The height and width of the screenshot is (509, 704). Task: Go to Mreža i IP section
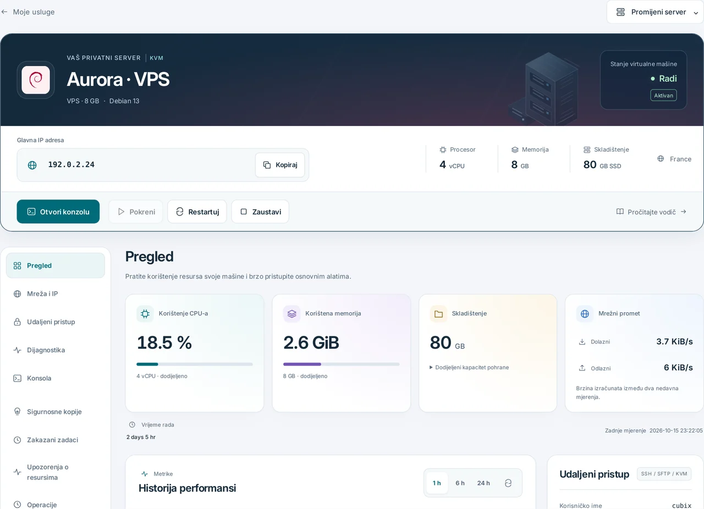click(x=56, y=294)
